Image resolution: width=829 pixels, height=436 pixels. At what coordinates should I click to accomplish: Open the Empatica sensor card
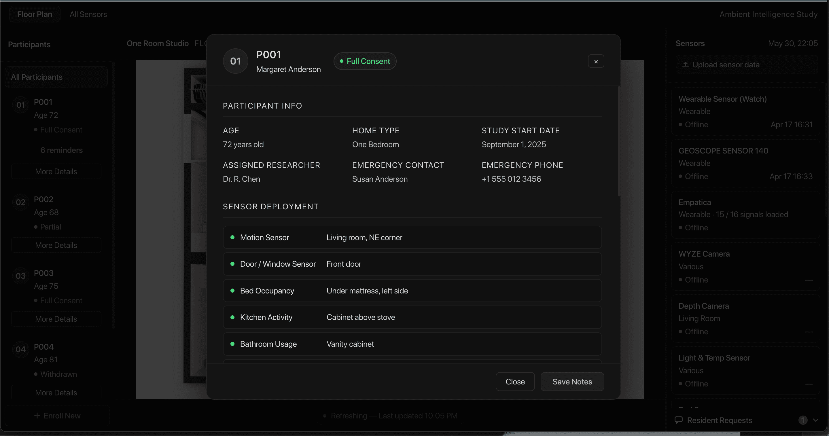coord(746,215)
